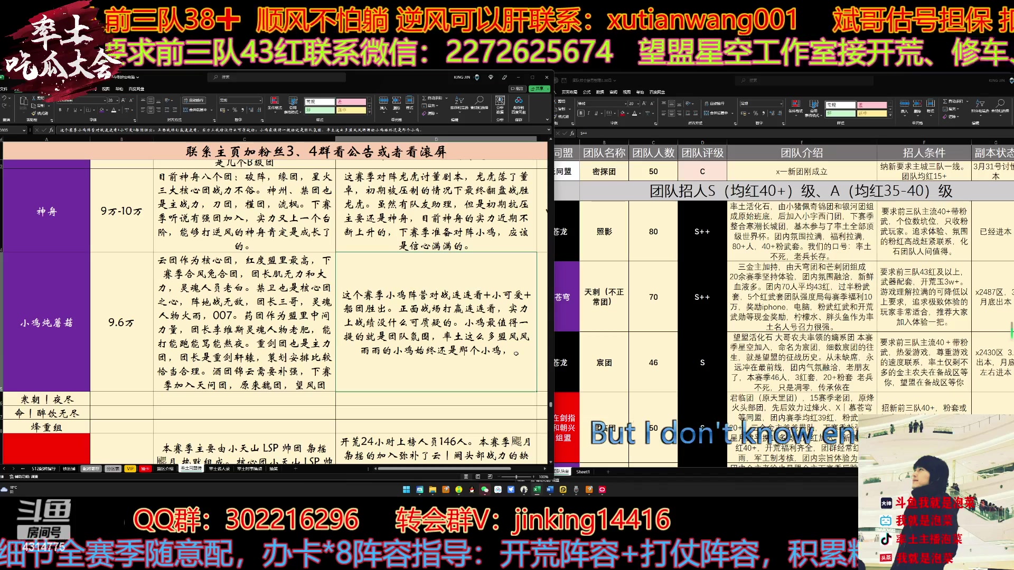Click the zoom slider in left Excel status bar

tap(516, 477)
